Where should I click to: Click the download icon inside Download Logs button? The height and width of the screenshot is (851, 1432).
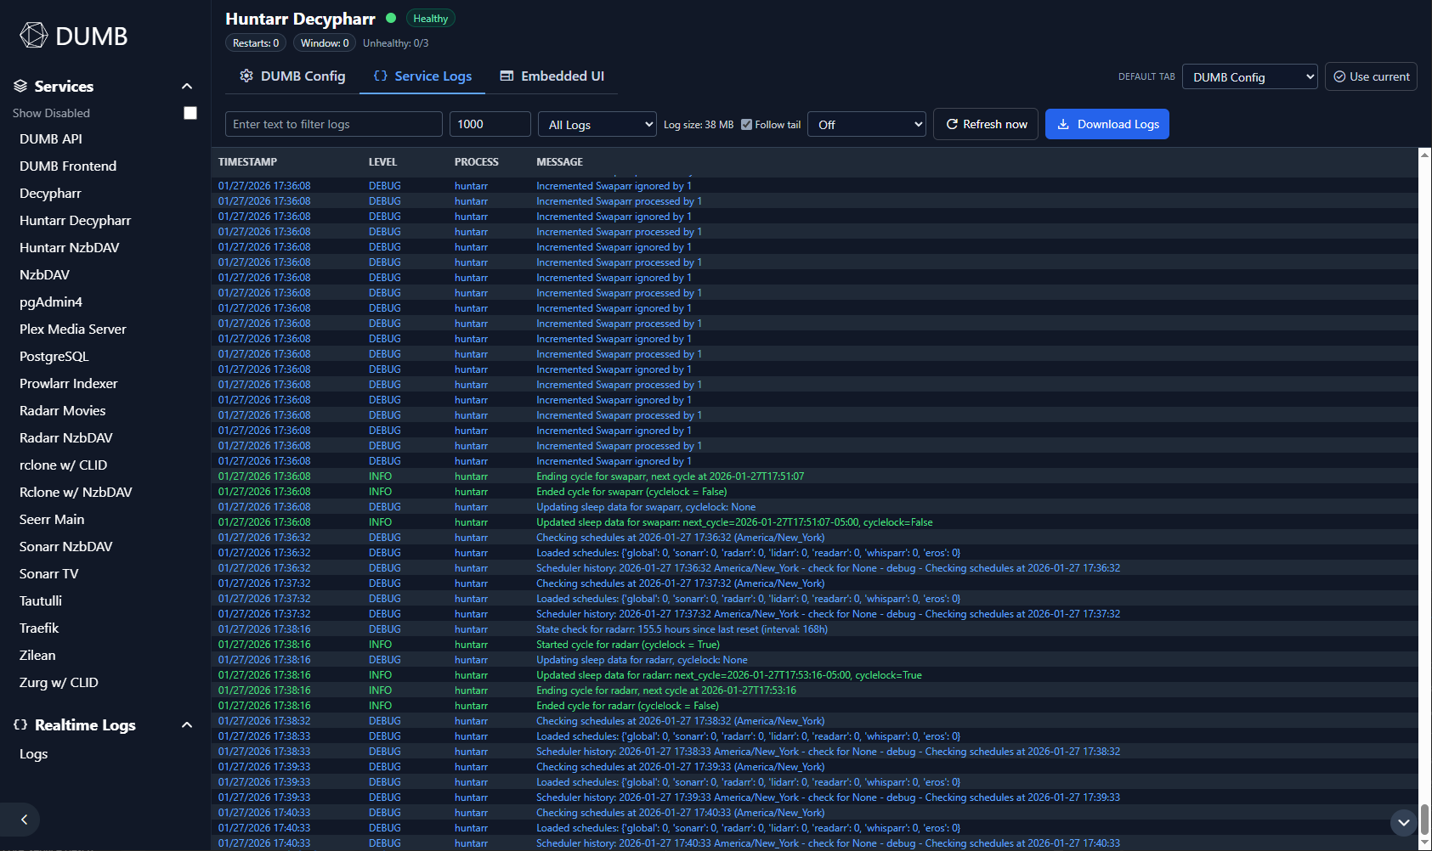[x=1063, y=124]
